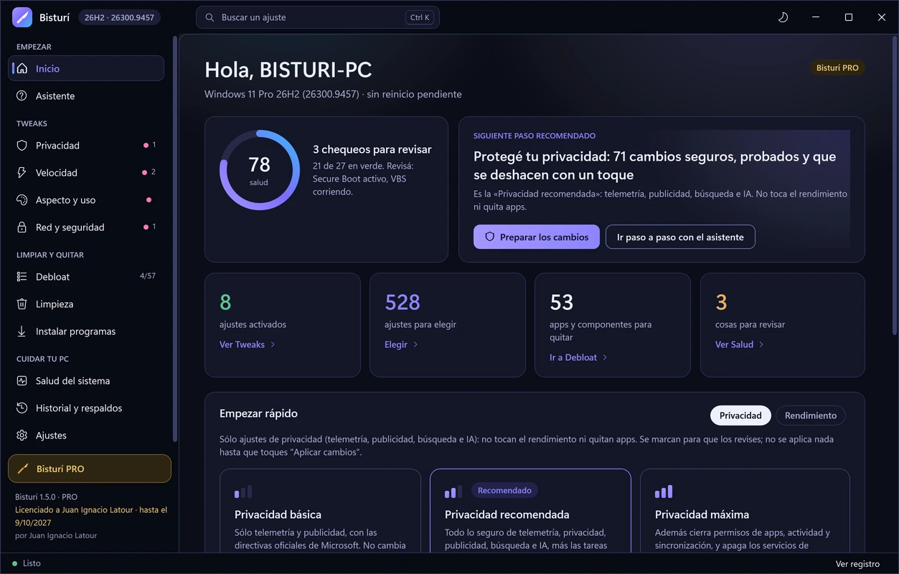
Task: Click the Hola, BISTURI-PC heading
Action: click(x=288, y=70)
